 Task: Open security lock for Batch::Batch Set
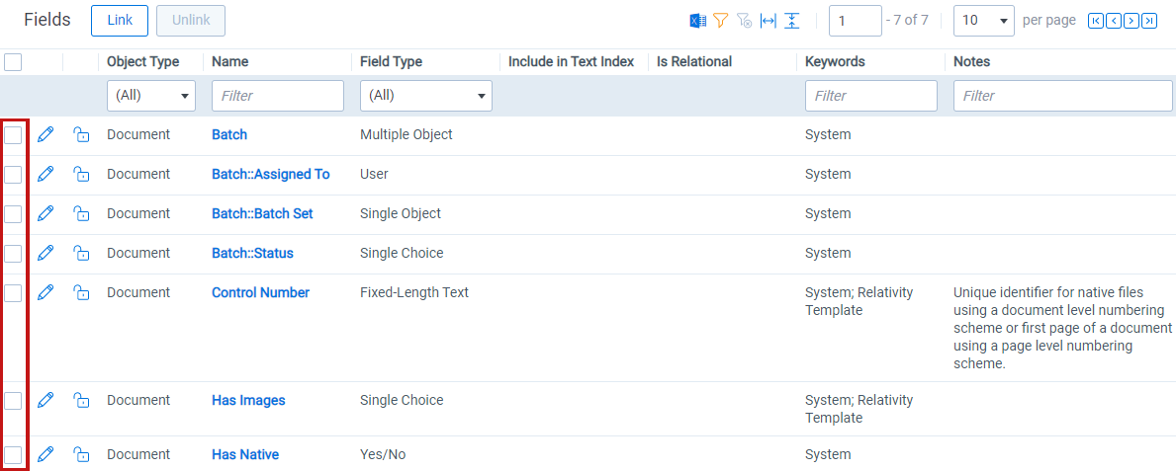(81, 213)
